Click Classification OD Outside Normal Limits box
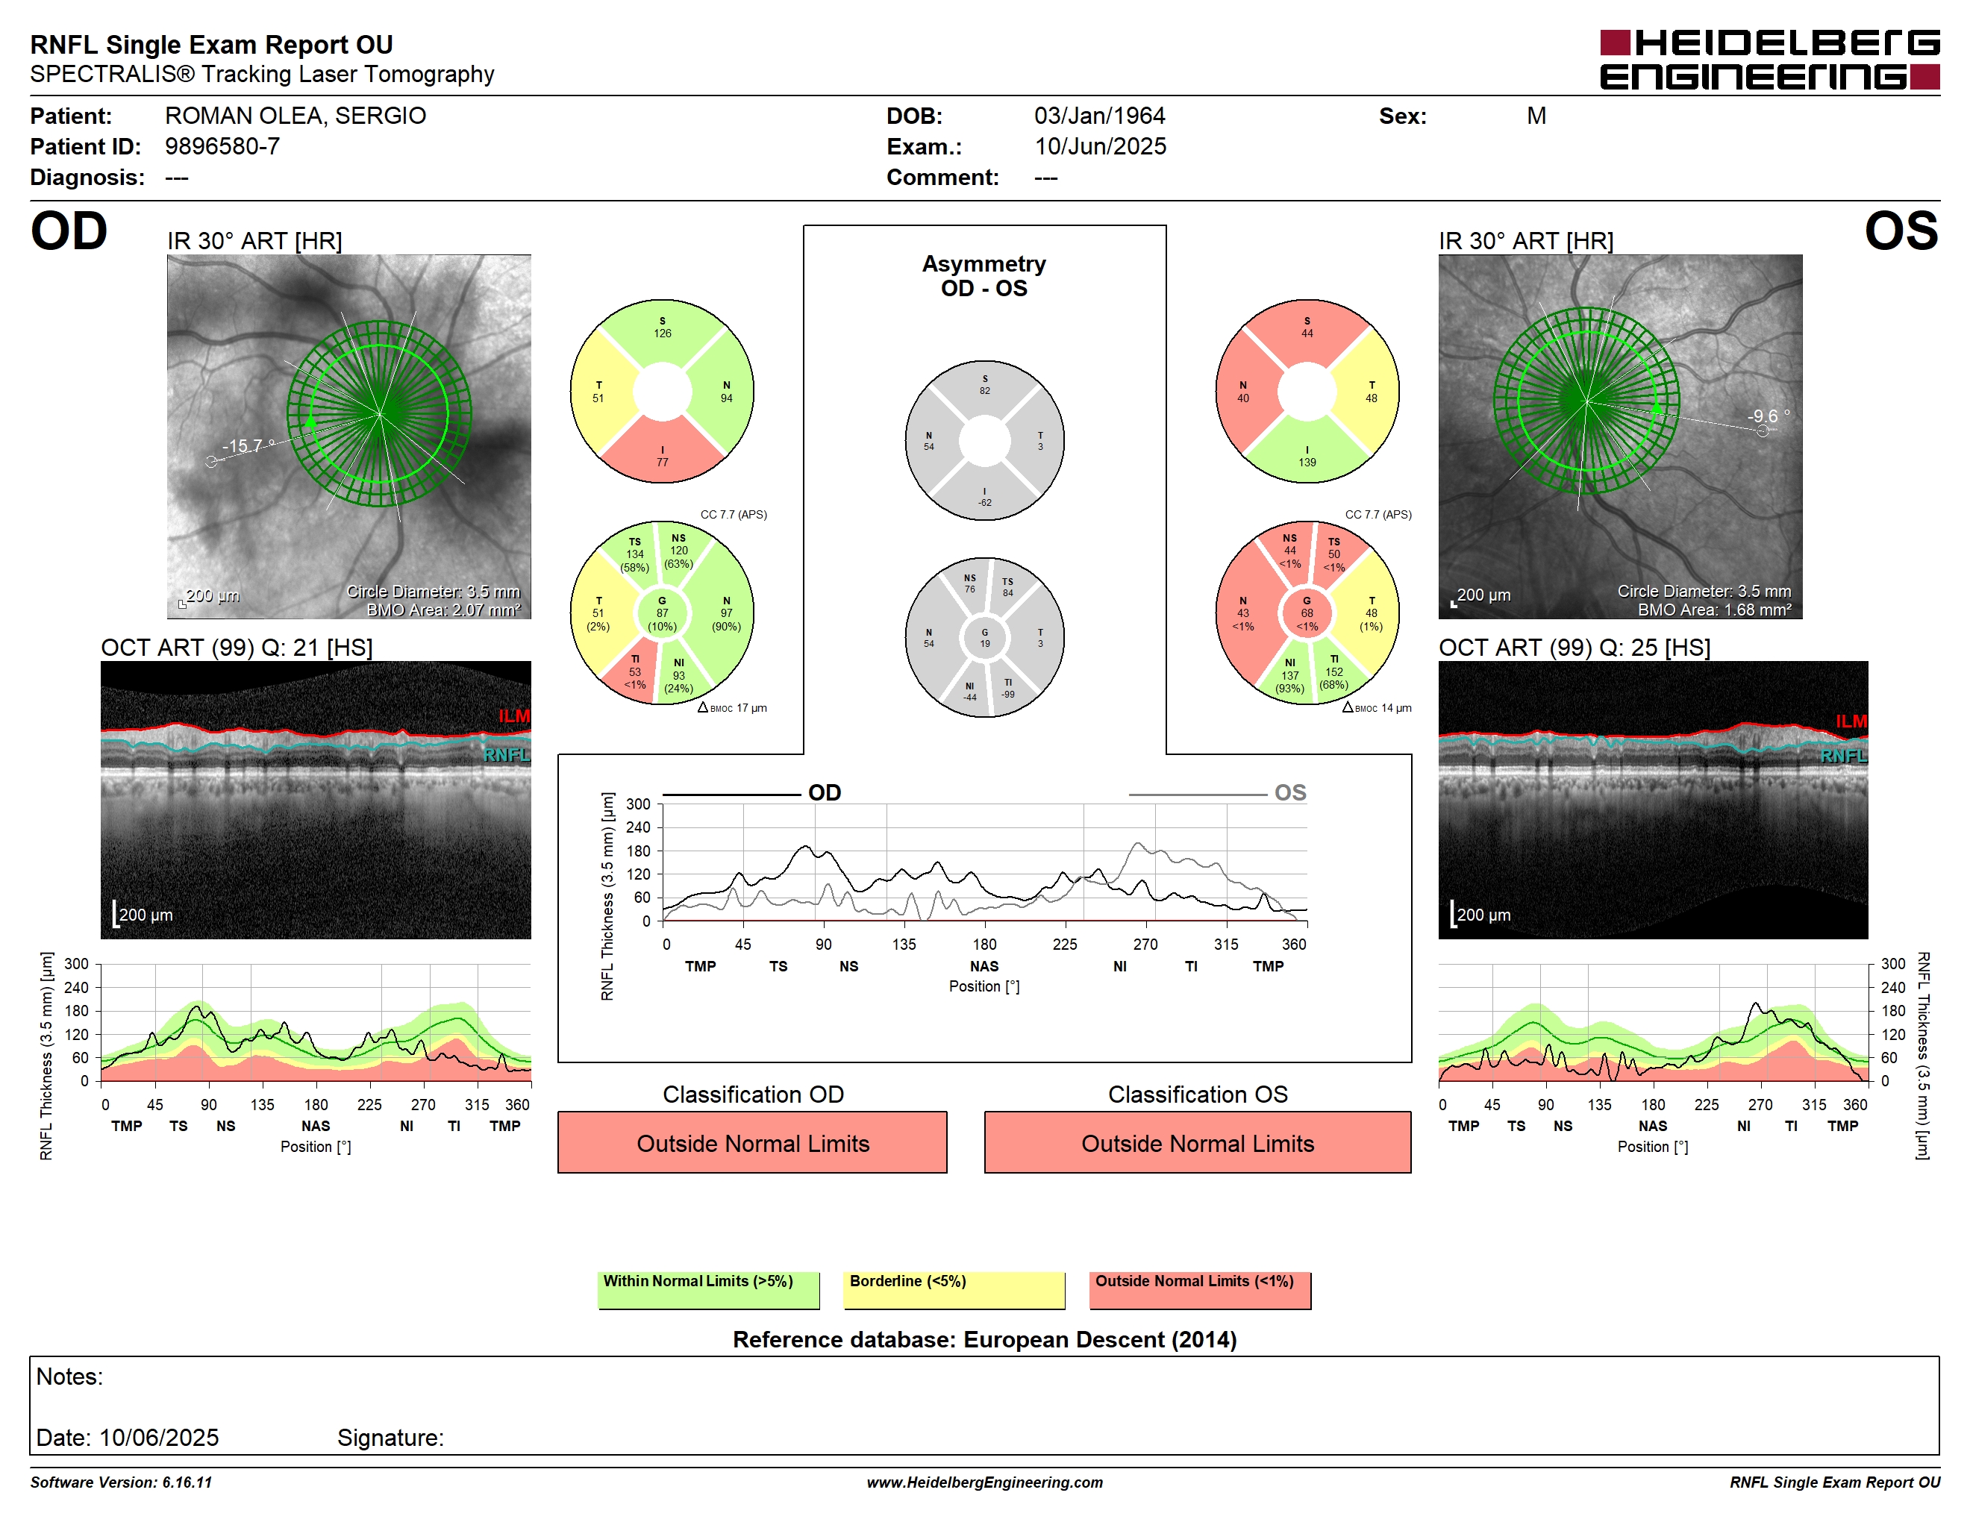This screenshot has width=1970, height=1522. 752,1142
